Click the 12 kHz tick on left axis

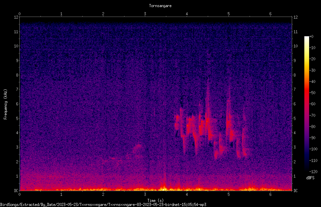pos(16,17)
